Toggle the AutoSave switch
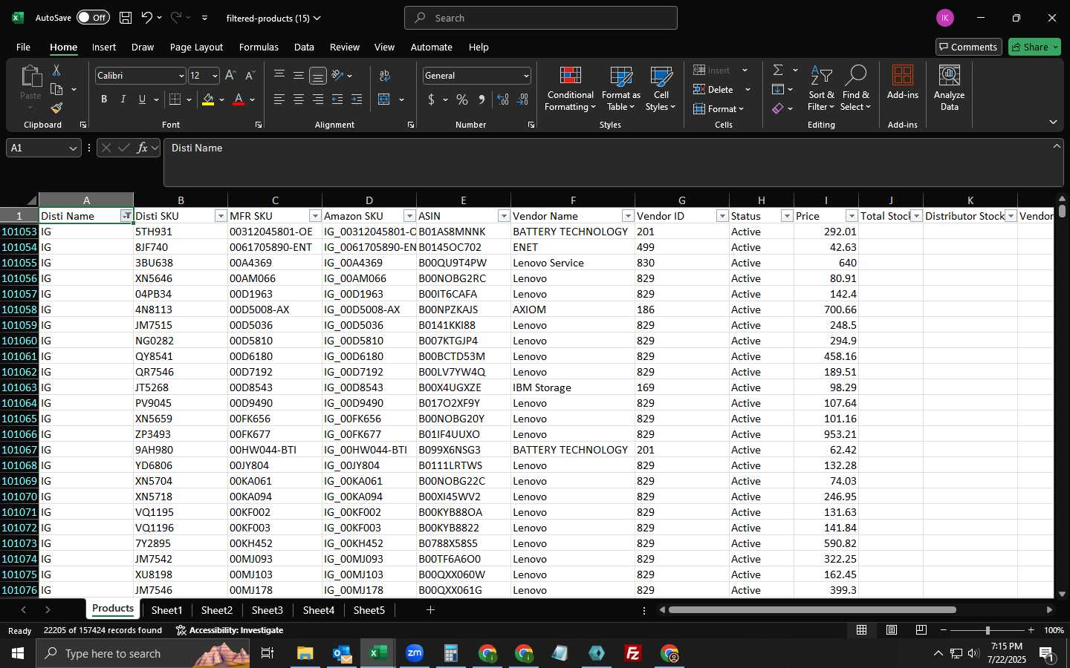Screen dimensions: 1070x668 (93, 18)
